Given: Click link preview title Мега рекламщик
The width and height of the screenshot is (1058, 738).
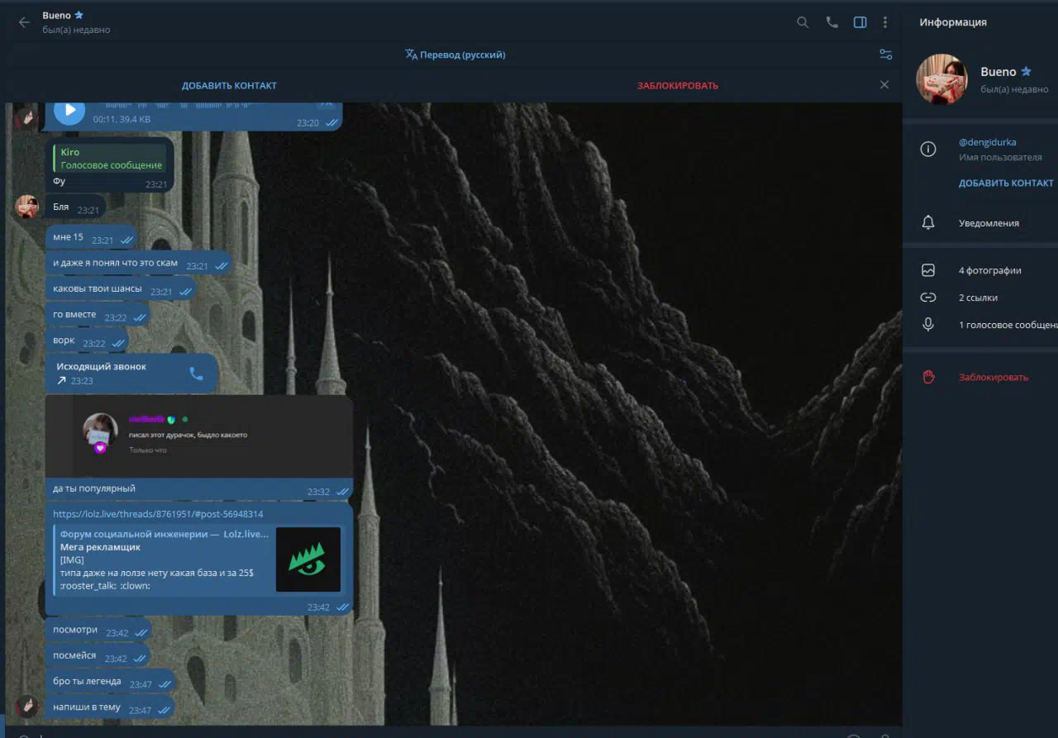Looking at the screenshot, I should (100, 547).
